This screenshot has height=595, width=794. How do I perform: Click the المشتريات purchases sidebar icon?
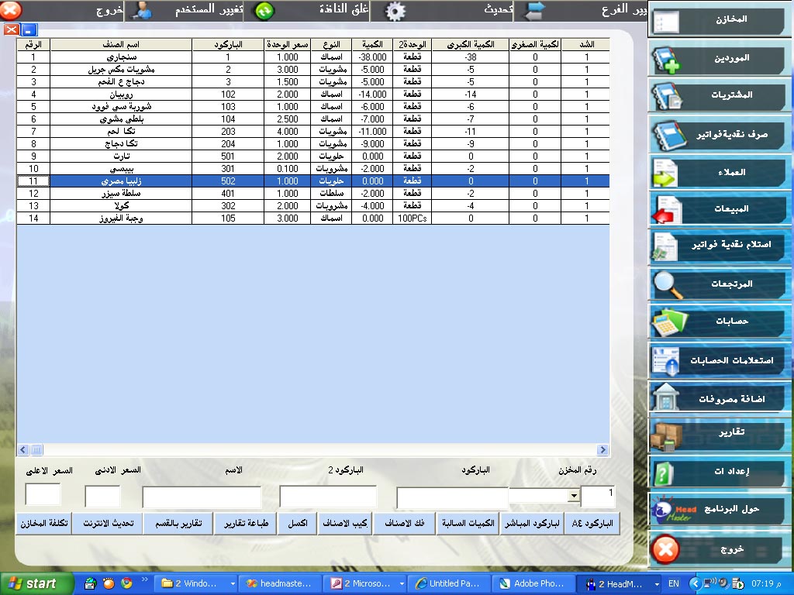coord(667,95)
